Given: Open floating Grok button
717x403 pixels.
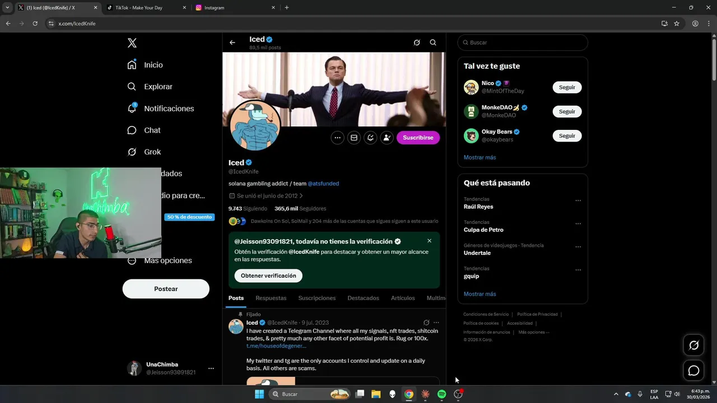Looking at the screenshot, I should click(x=693, y=345).
